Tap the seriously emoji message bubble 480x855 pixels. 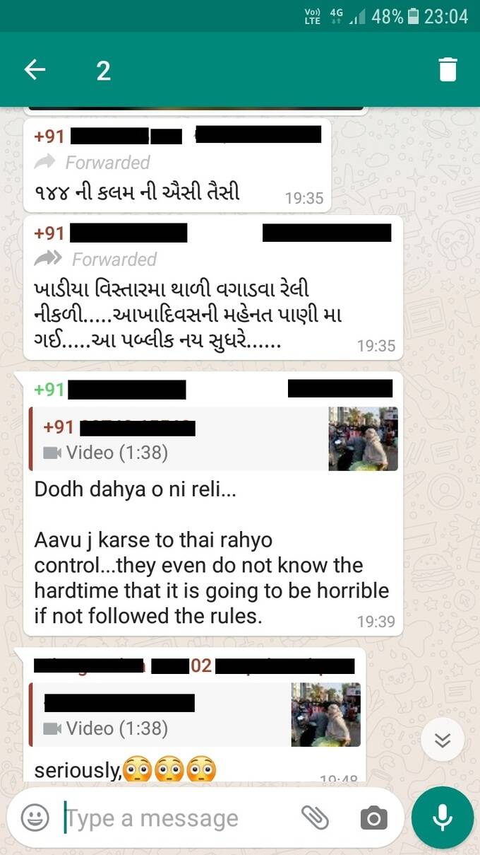tap(195, 716)
